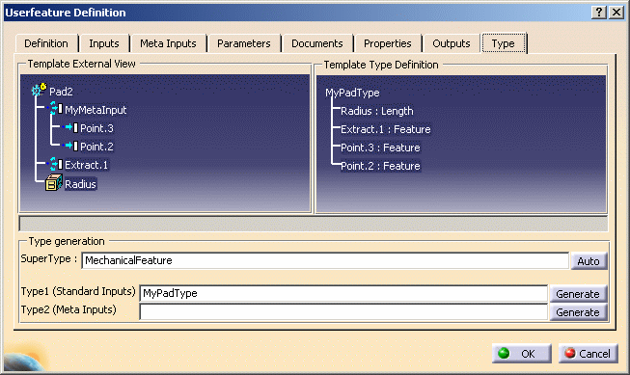
Task: Click the Auto button for SuperType
Action: 589,261
